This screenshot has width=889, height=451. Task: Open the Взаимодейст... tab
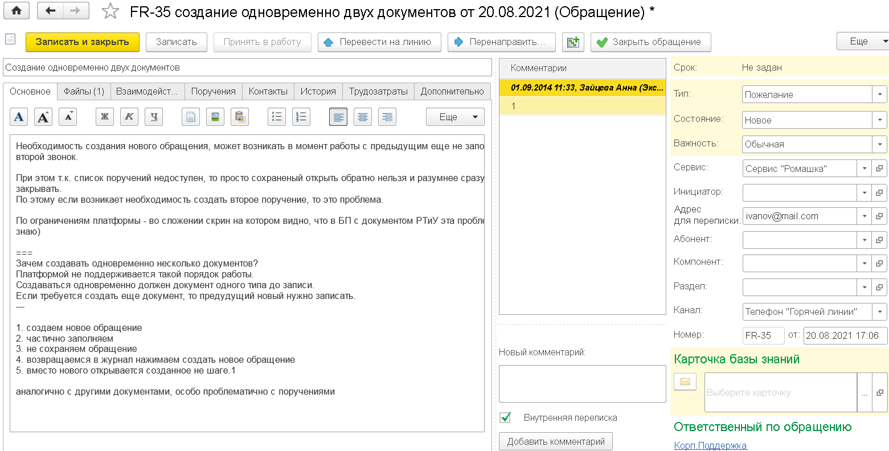point(147,91)
